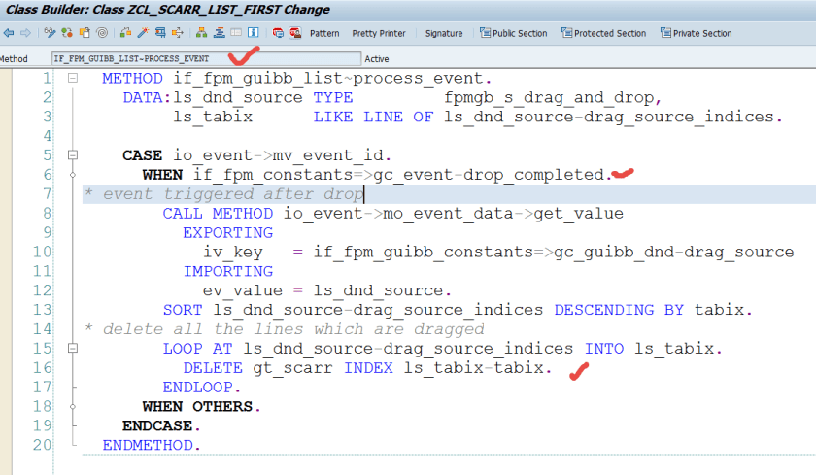The height and width of the screenshot is (475, 816).
Task: Open the blue information Help icon
Action: (253, 33)
